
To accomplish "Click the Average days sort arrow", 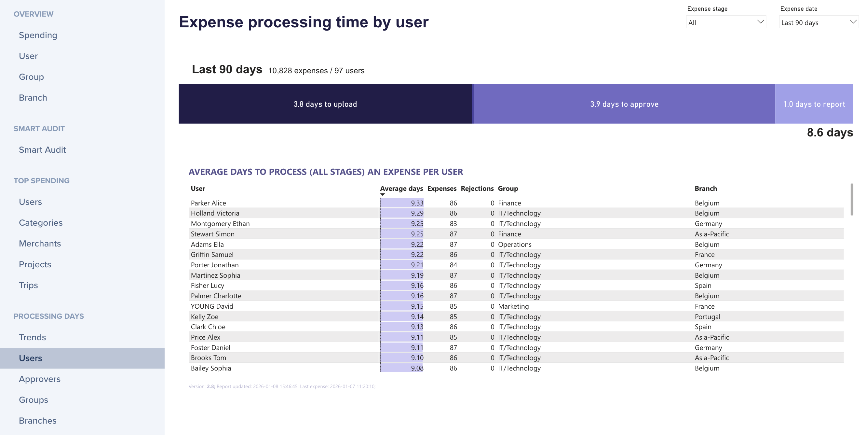I will (382, 194).
